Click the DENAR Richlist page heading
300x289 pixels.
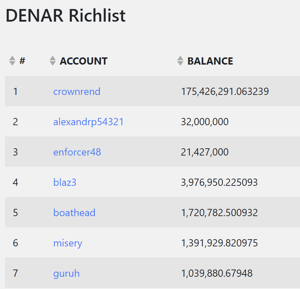click(66, 16)
